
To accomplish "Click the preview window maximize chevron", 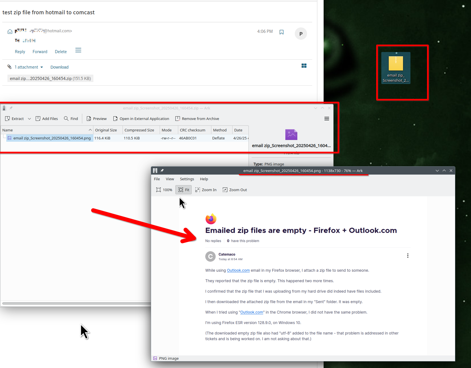I will pyautogui.click(x=444, y=171).
